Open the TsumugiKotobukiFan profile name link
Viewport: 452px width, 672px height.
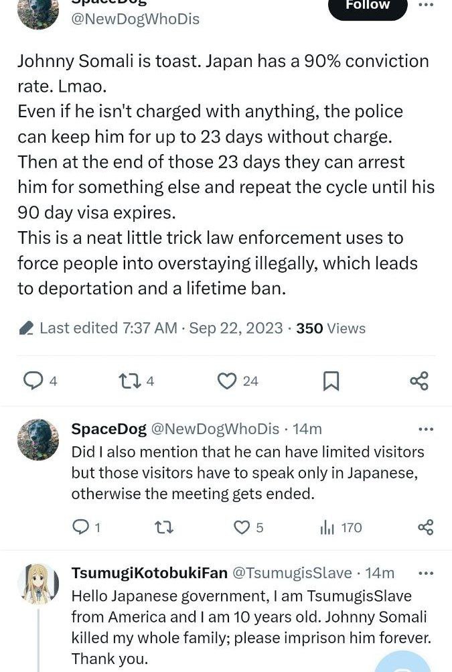click(x=149, y=573)
